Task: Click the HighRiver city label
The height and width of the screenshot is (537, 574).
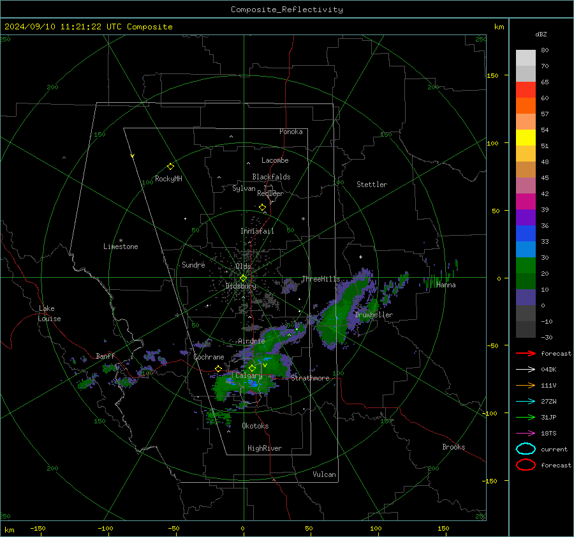Action: (x=264, y=448)
